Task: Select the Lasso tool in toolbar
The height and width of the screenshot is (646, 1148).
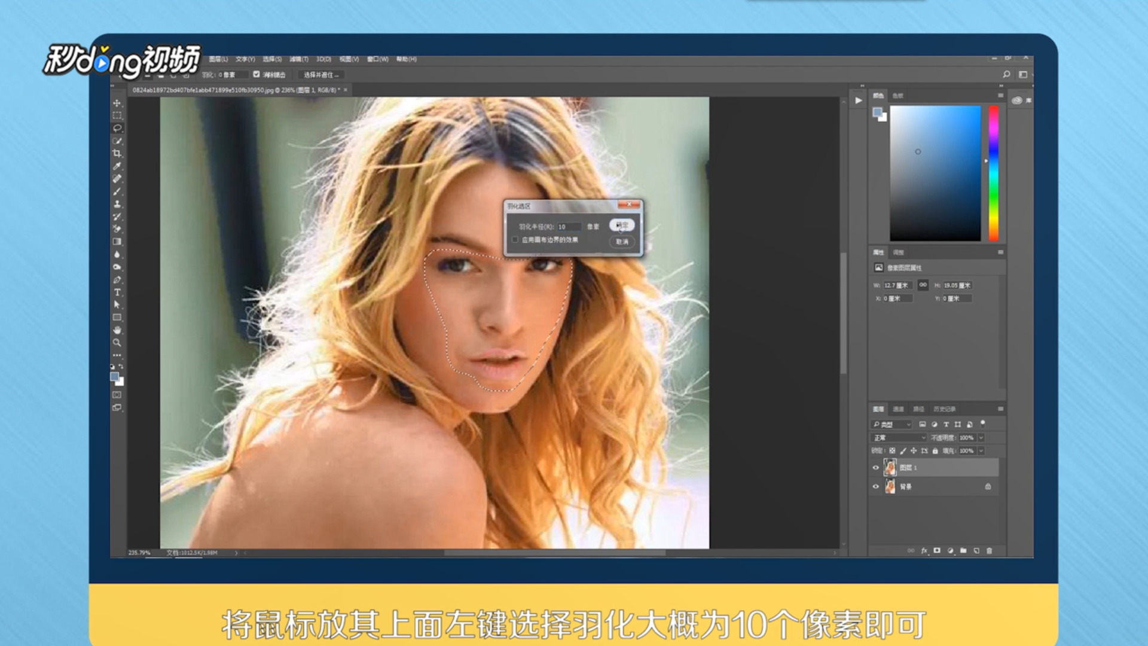Action: [x=117, y=128]
